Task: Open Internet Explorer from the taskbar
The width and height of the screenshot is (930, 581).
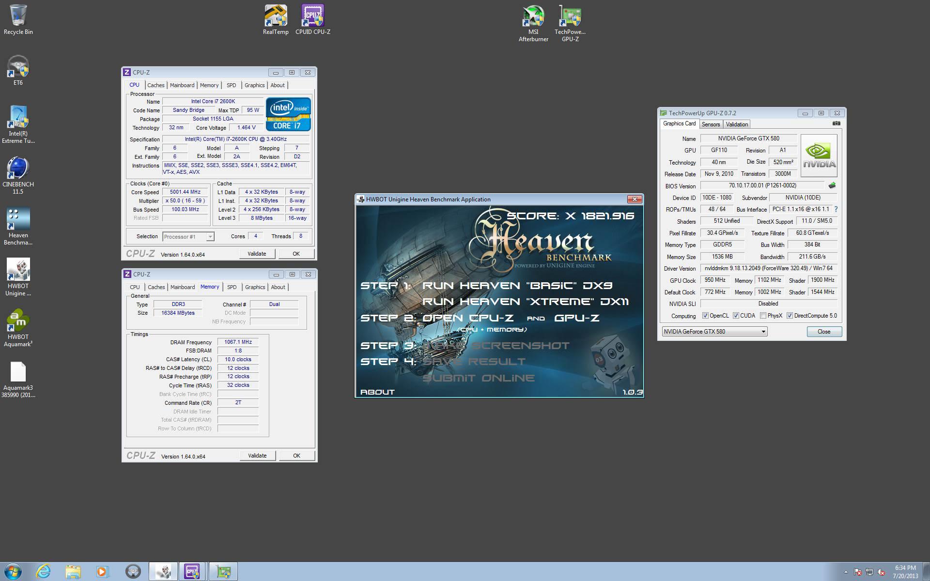Action: (43, 572)
